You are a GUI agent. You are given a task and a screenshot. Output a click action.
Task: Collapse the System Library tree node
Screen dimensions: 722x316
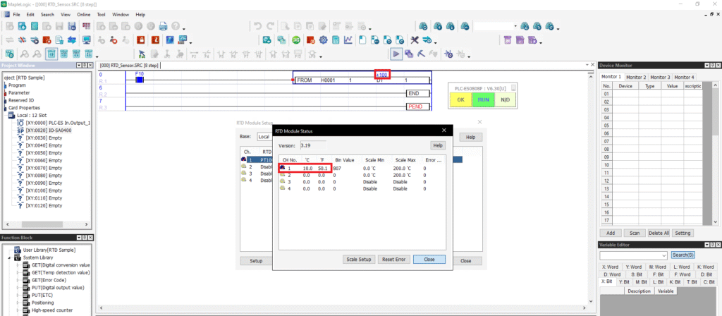[10, 257]
